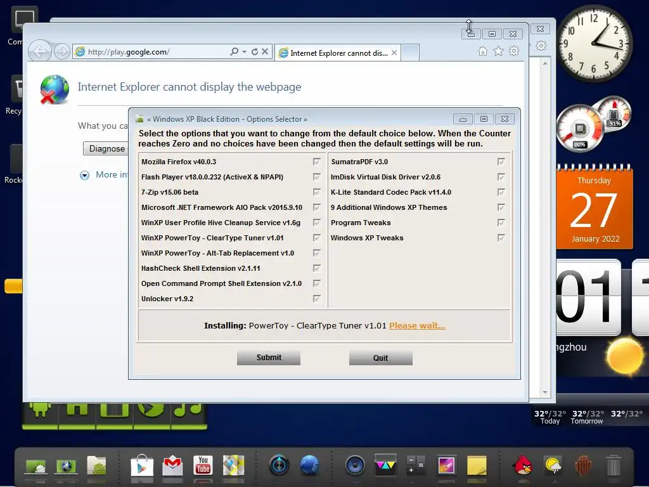Toggle the Microsoft .NET Framework AIO Pack checkbox
The image size is (649, 487).
click(x=317, y=207)
